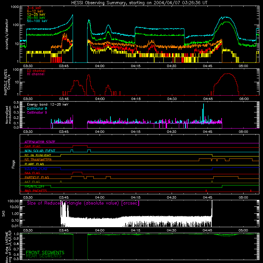263x263 pixels.
Task: Click the REAR SEGMENTS legend label
Action: click(44, 256)
